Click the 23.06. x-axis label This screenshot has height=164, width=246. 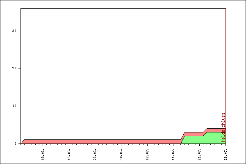tap(95, 153)
